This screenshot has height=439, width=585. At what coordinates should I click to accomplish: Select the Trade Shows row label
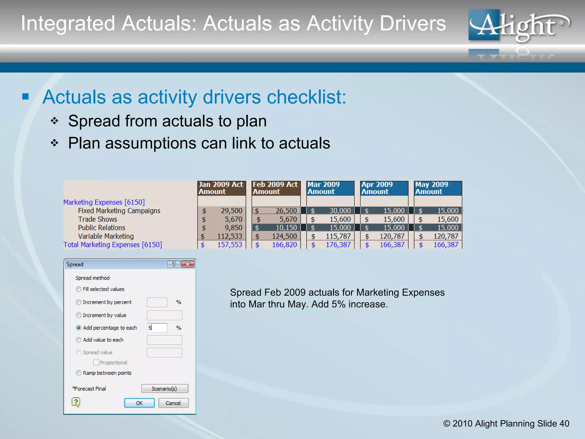click(x=98, y=219)
